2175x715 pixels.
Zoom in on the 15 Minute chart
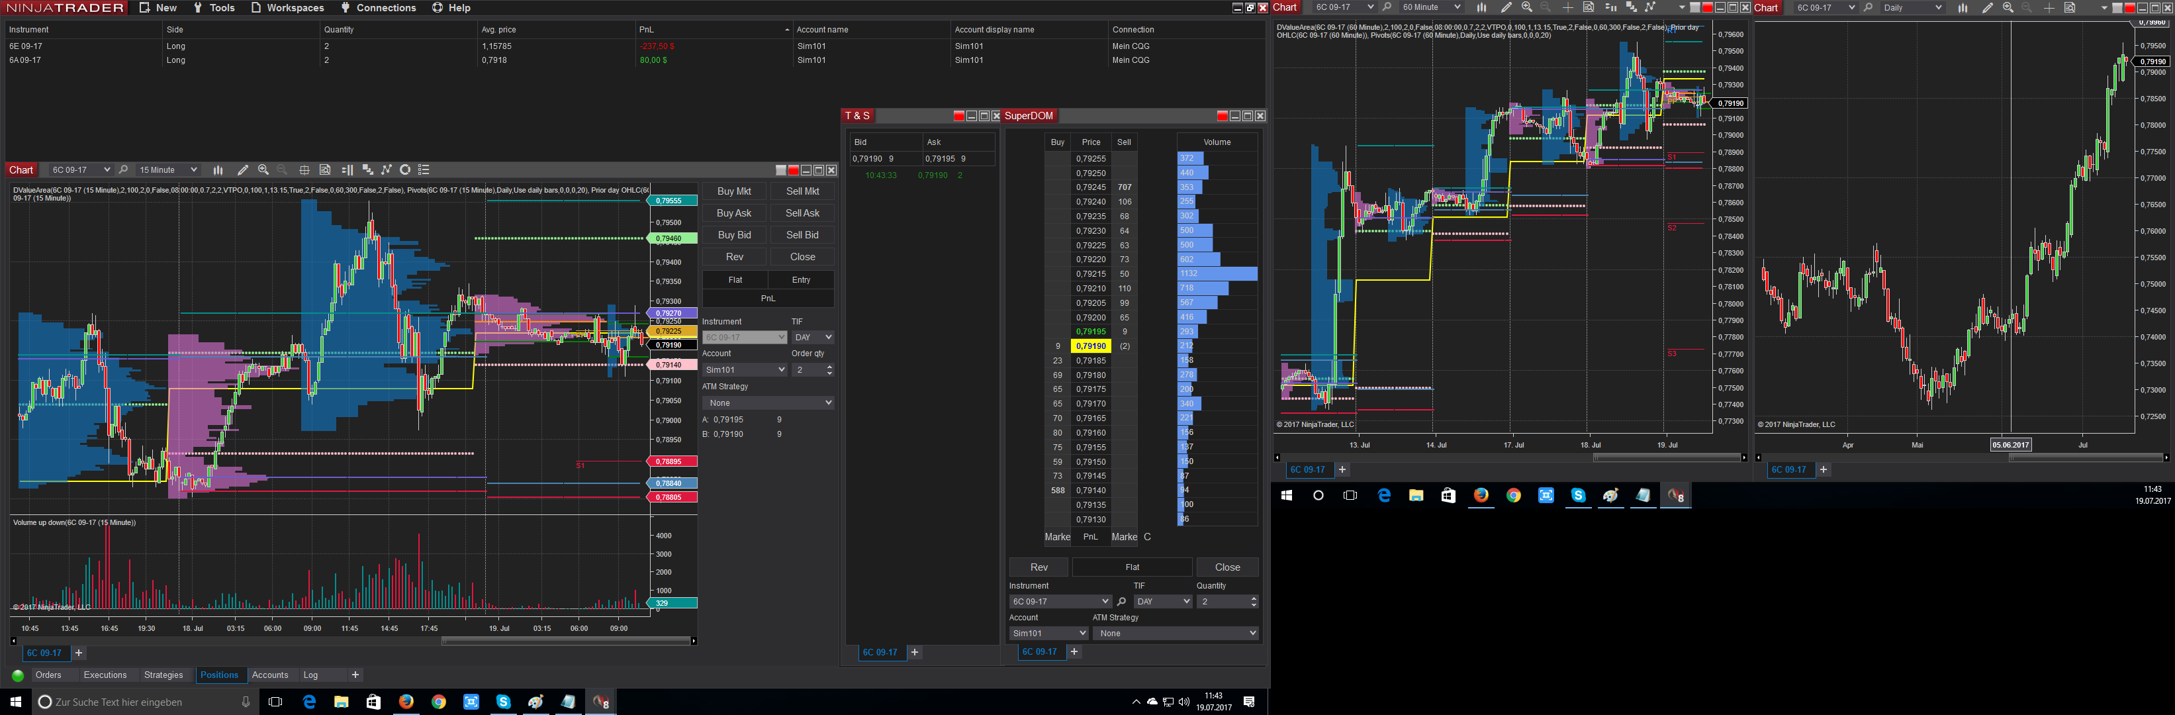tap(263, 169)
